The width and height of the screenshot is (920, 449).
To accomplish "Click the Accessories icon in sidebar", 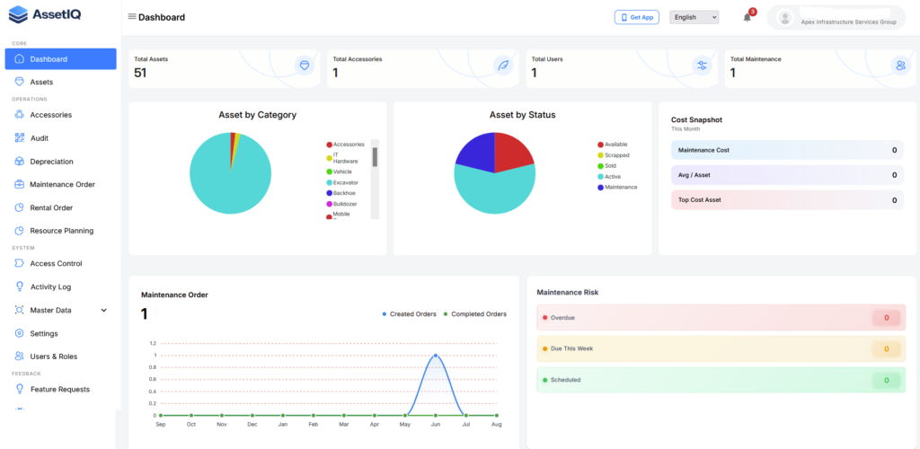I will (20, 115).
